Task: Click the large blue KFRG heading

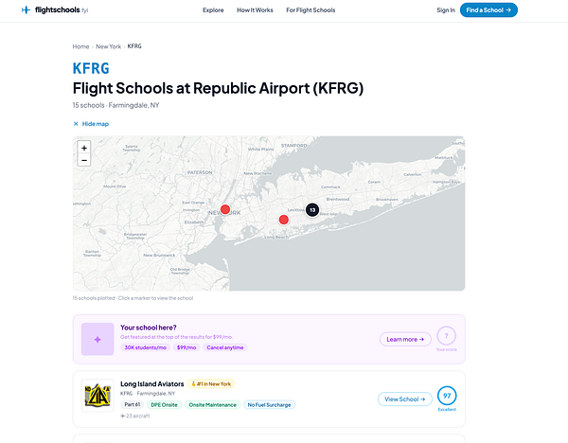Action: coord(91,68)
